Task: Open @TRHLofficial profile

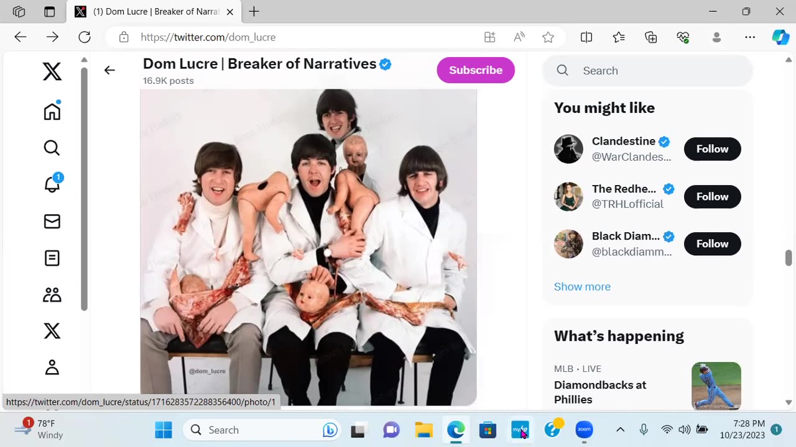Action: (627, 204)
